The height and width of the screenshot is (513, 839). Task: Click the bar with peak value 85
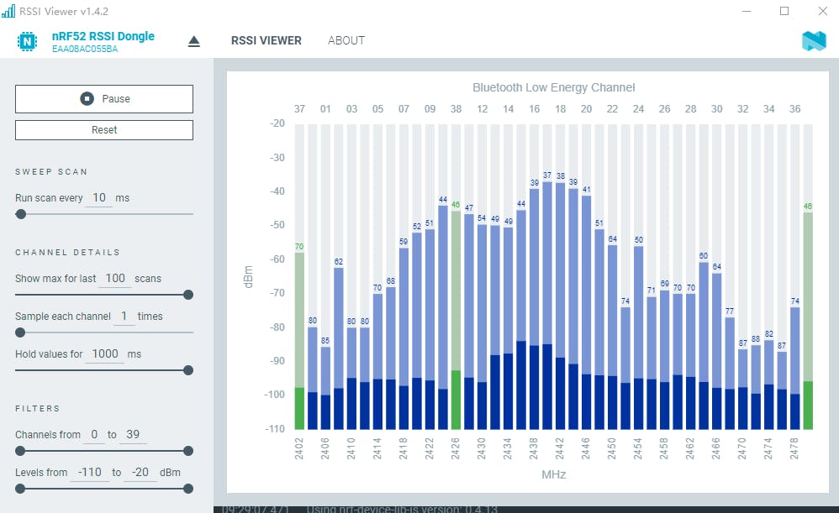[x=325, y=388]
